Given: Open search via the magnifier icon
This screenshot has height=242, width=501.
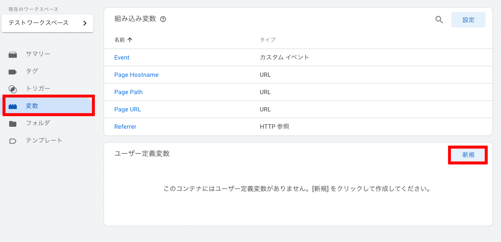Looking at the screenshot, I should point(439,20).
